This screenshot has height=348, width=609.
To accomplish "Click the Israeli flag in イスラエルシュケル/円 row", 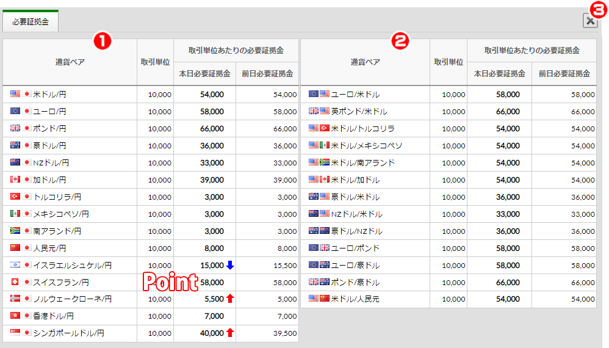I will [15, 265].
